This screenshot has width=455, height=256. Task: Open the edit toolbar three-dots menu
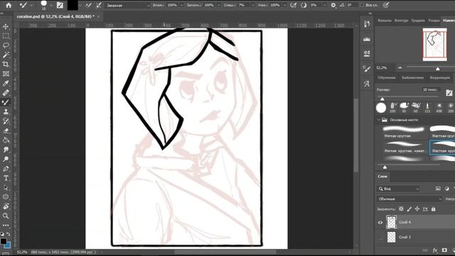coord(6,225)
